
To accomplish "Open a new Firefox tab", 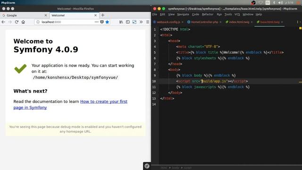I will [x=103, y=15].
